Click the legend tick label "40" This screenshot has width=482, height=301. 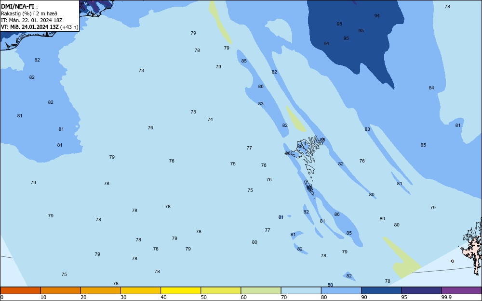163,297
